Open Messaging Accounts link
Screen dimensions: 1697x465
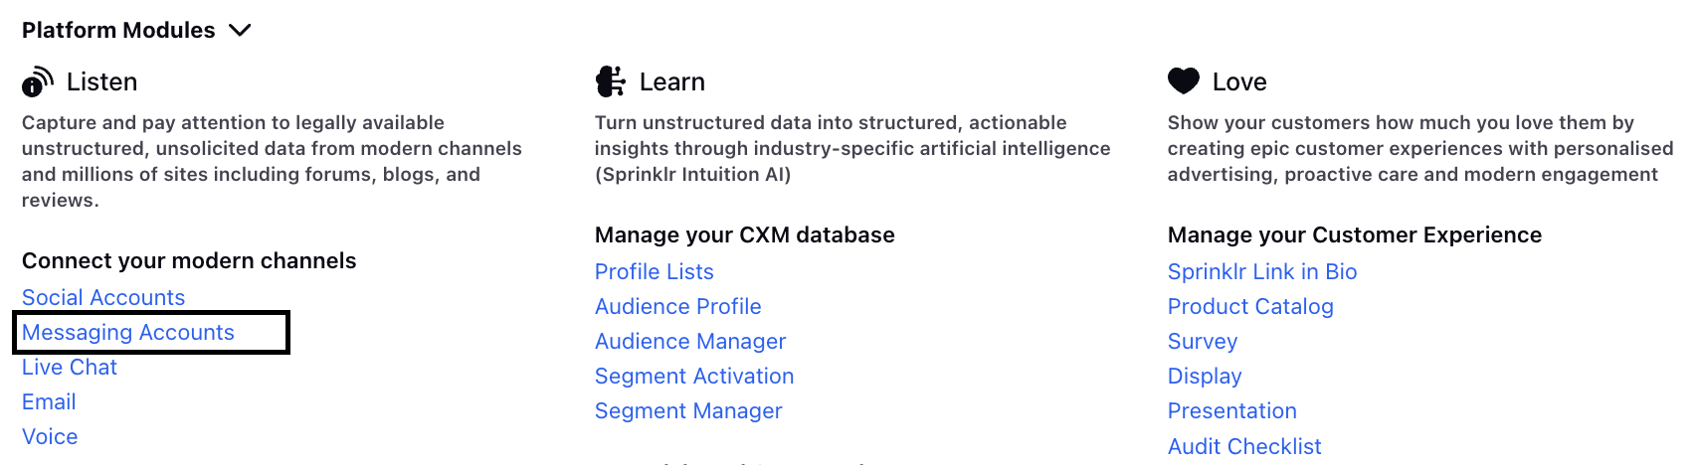click(x=128, y=333)
